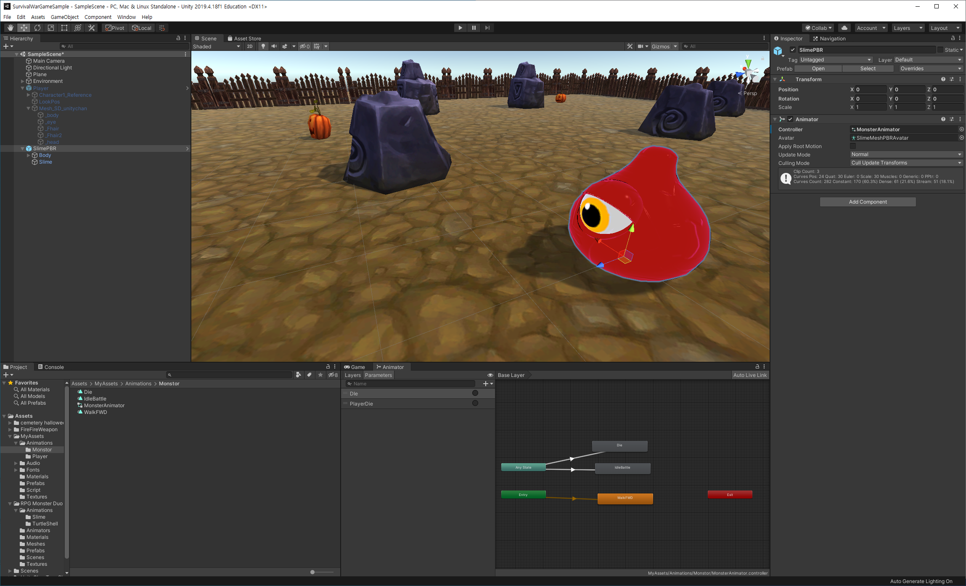Select the Rotate tool icon
966x586 pixels.
(x=37, y=28)
